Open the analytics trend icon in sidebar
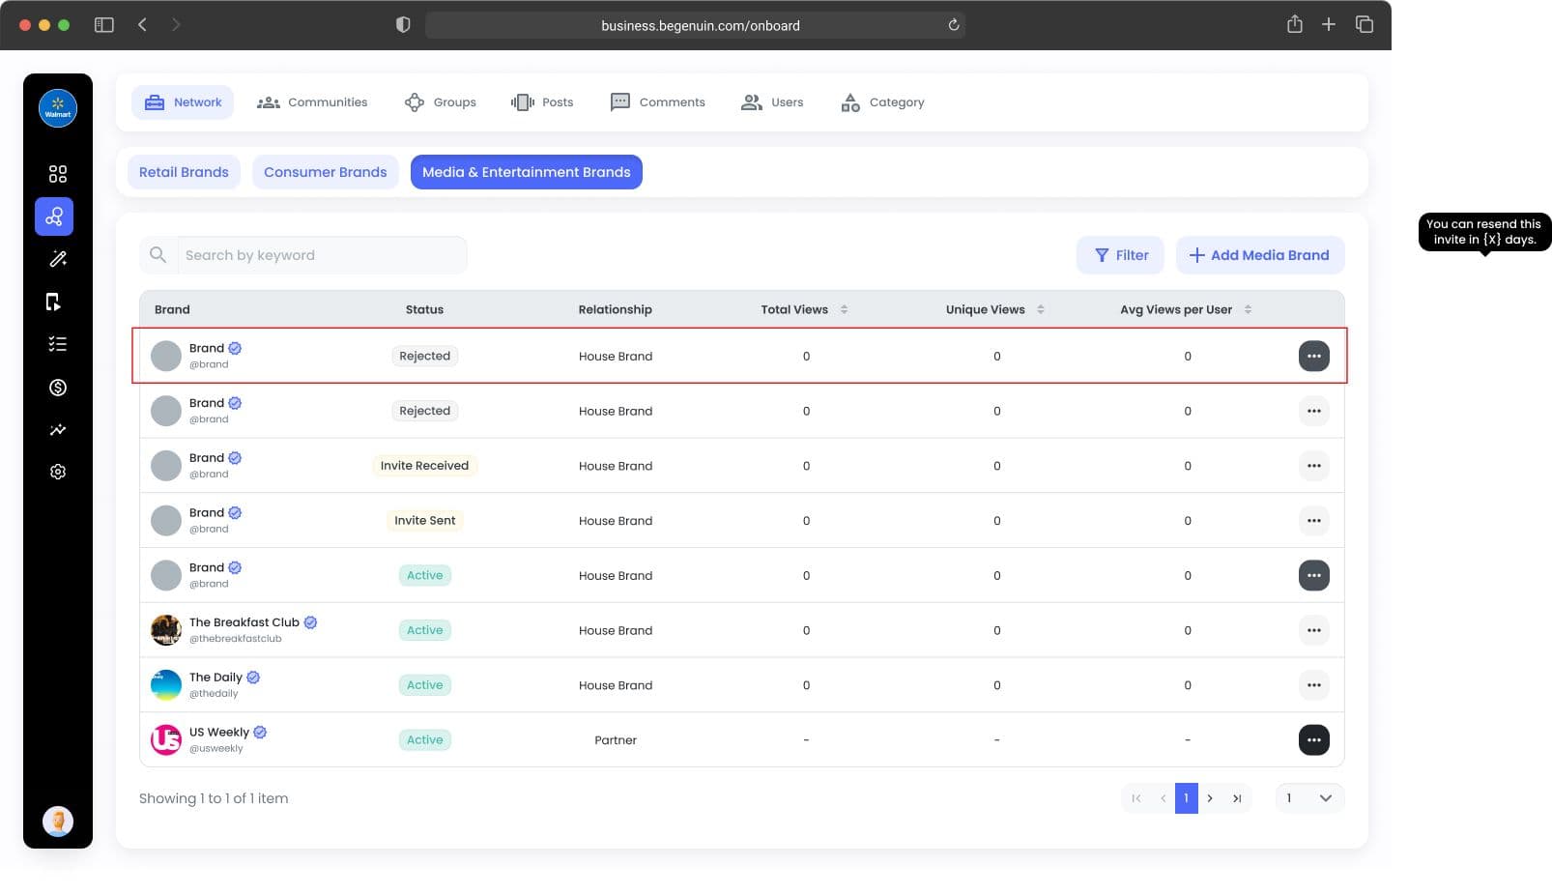The image size is (1552, 894). click(x=58, y=430)
